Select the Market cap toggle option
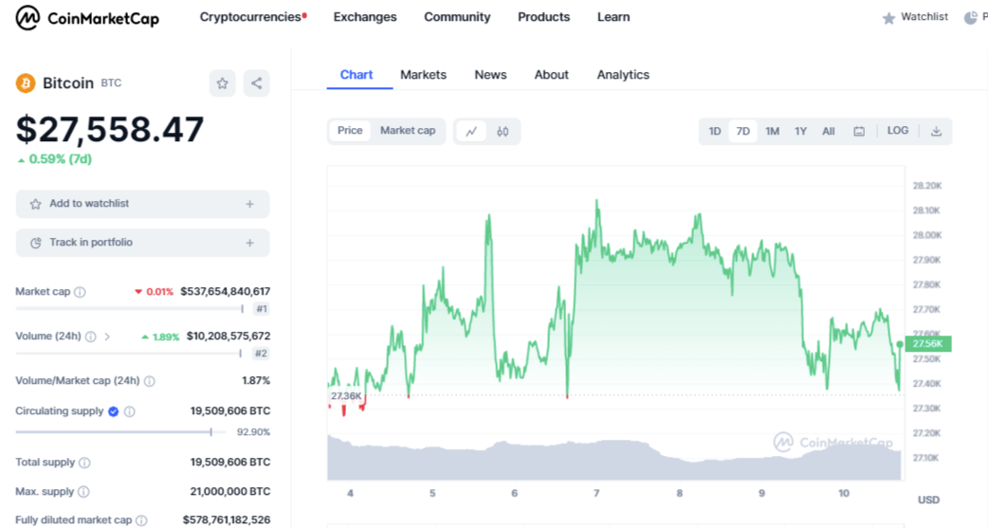This screenshot has height=528, width=988. point(408,131)
